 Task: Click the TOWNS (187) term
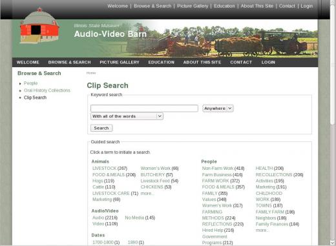pyautogui.click(x=269, y=205)
